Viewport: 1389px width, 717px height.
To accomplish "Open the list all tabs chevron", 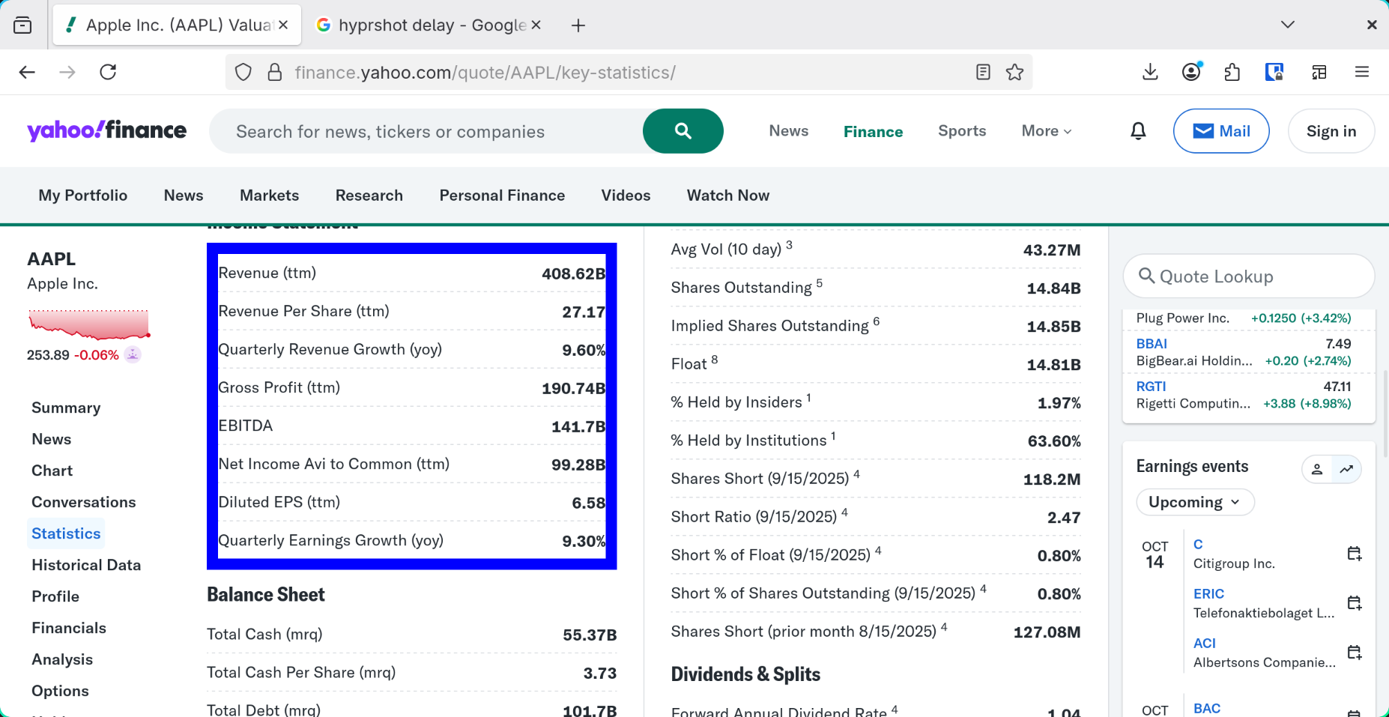I will click(1287, 25).
